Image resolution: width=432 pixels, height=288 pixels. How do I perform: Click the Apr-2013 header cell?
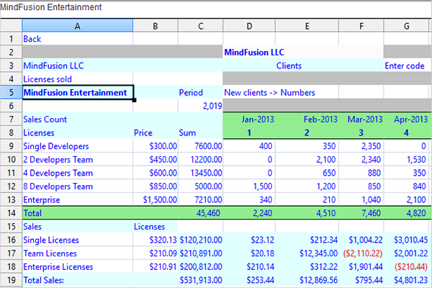click(408, 120)
